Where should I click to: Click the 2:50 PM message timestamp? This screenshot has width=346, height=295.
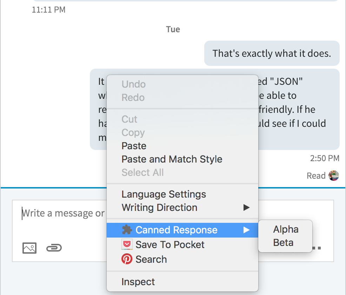tap(325, 158)
